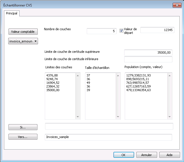Click the Nombre de couches input field
Image resolution: width=184 pixels, height=162 pixels.
tap(101, 31)
